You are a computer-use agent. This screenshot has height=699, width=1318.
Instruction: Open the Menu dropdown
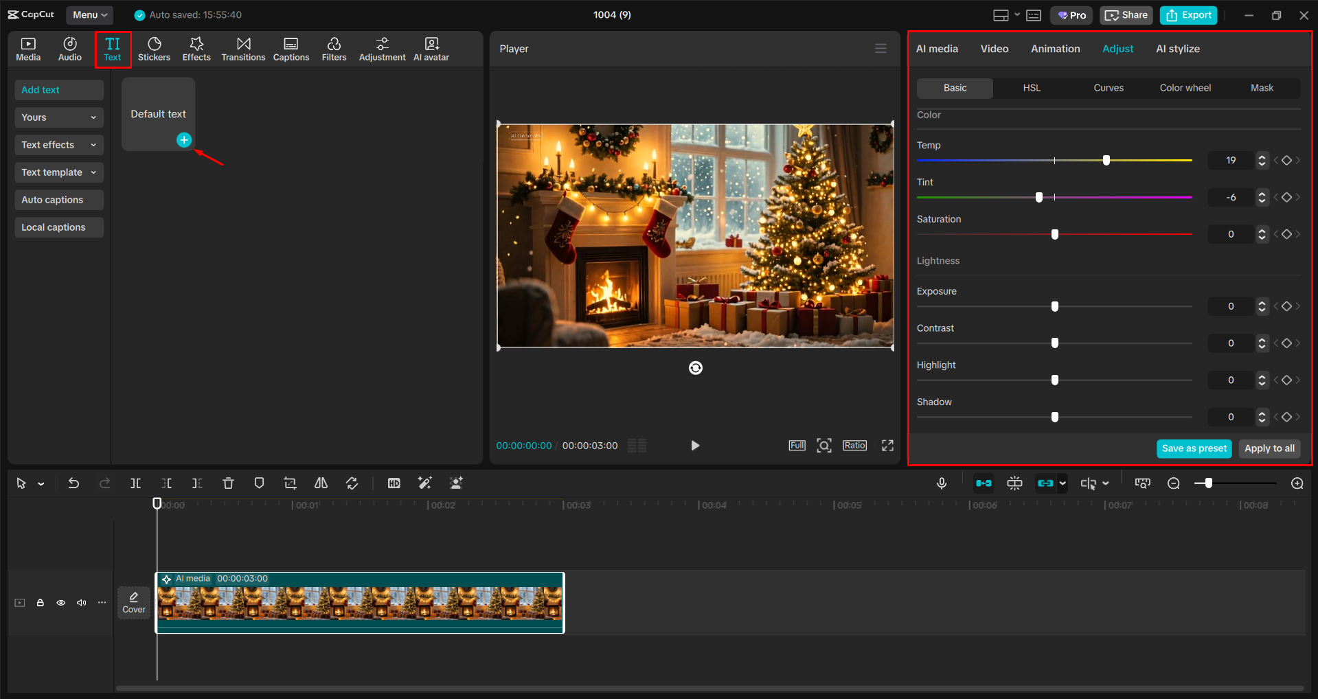[x=89, y=14]
